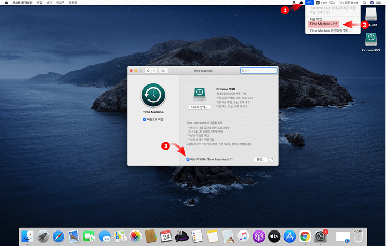Choose 지금 백업 in Time Machine menu

click(x=316, y=19)
